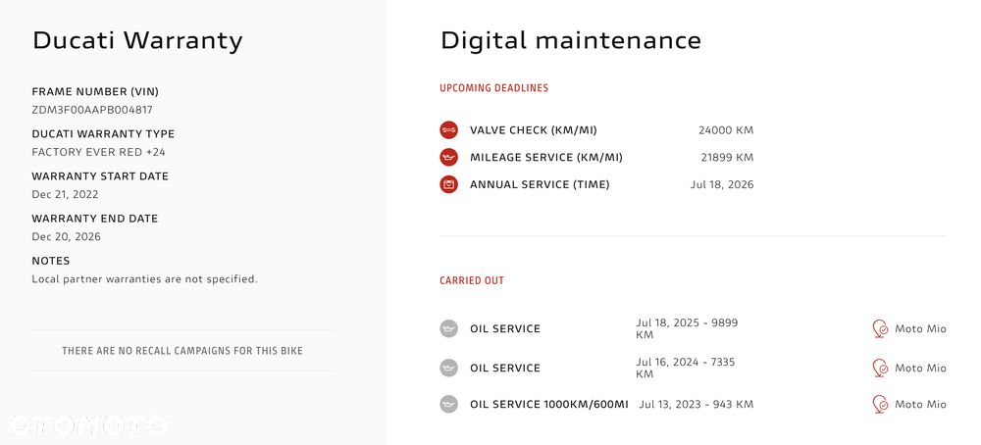The image size is (981, 445).
Task: Open Moto Mio dealer link for 2025 service
Action: 920,329
